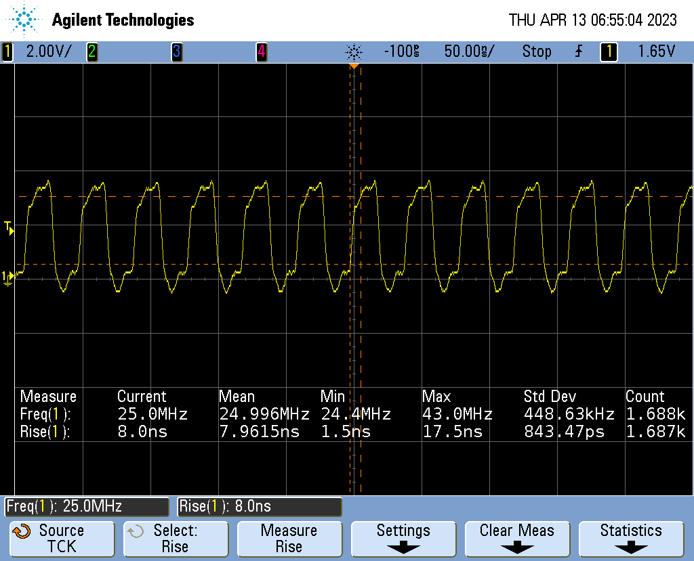
Task: Select the channel 4 pink indicator
Action: click(261, 51)
